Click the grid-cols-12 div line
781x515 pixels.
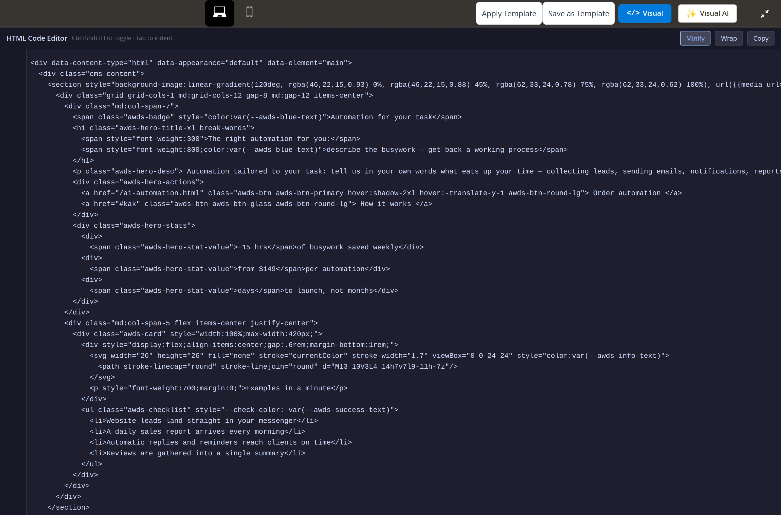pos(214,95)
